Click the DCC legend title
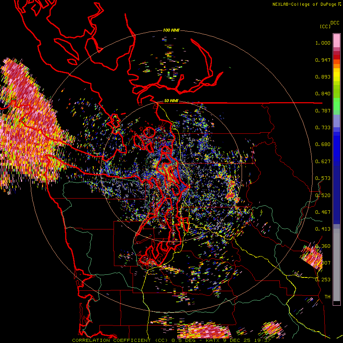The width and height of the screenshot is (343, 343). coord(335,23)
